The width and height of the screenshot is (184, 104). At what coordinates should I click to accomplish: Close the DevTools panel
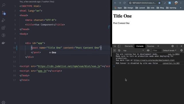click(x=181, y=46)
